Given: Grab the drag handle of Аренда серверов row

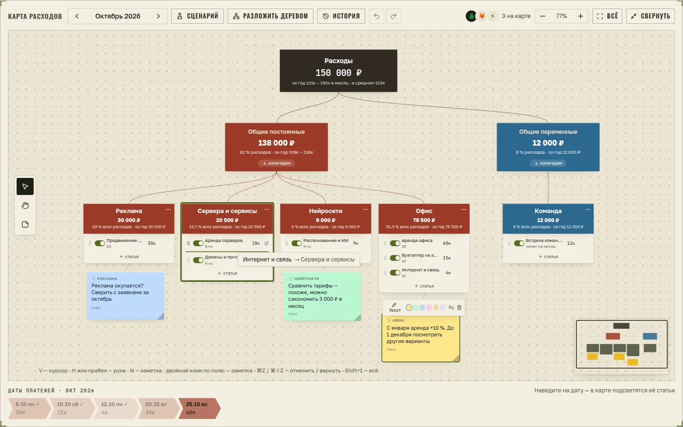Looking at the screenshot, I should (x=188, y=243).
